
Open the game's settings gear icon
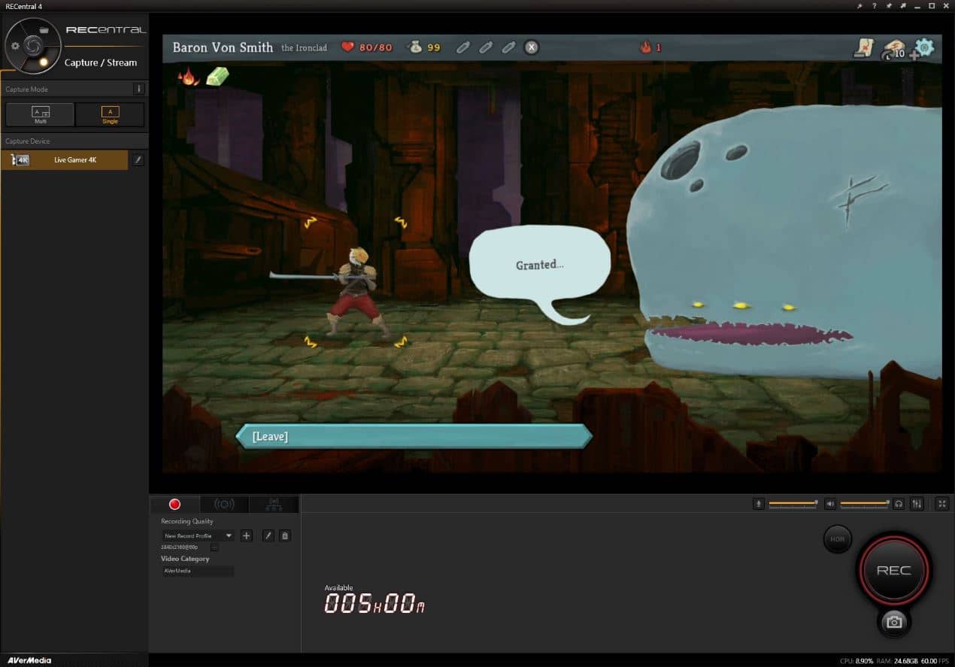coord(923,48)
